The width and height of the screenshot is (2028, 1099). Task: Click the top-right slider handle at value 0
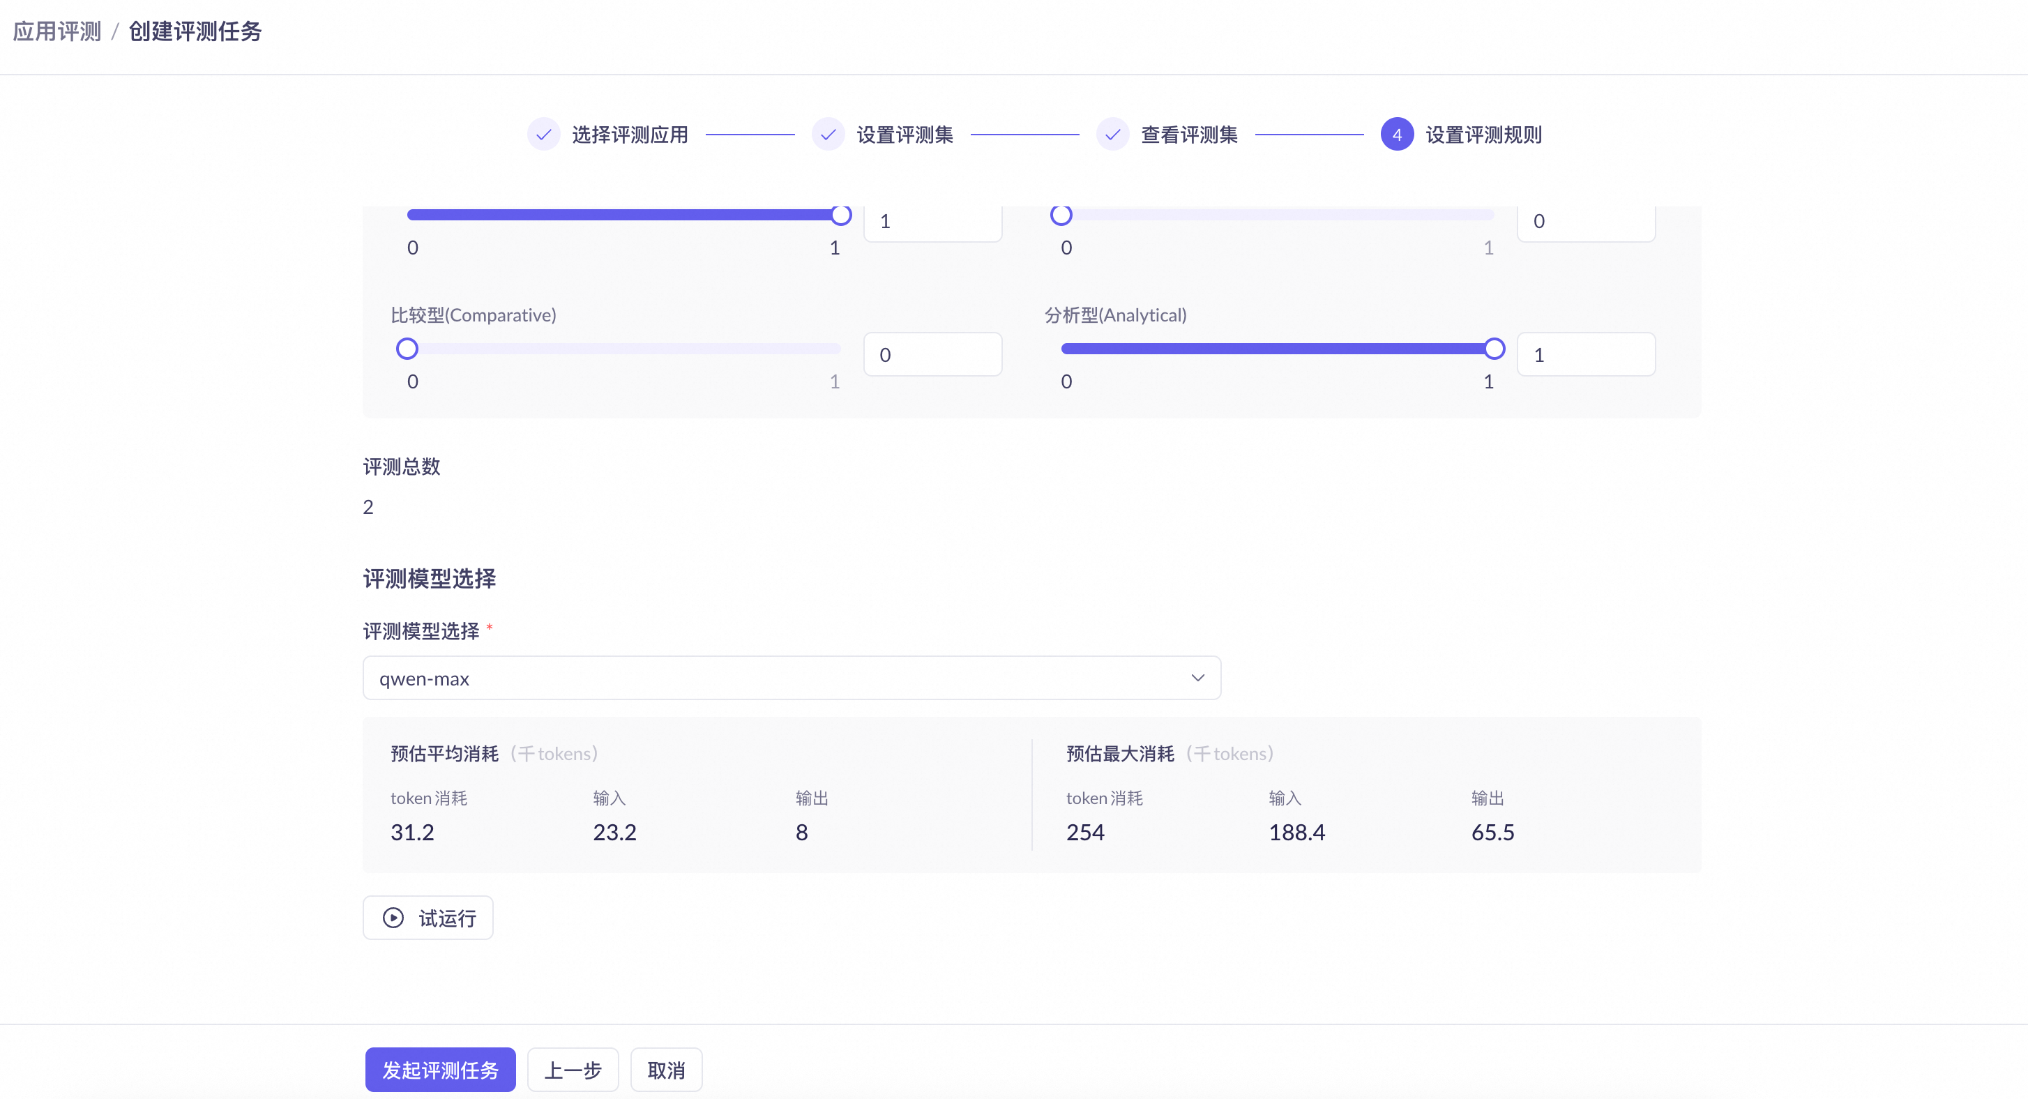pyautogui.click(x=1061, y=215)
